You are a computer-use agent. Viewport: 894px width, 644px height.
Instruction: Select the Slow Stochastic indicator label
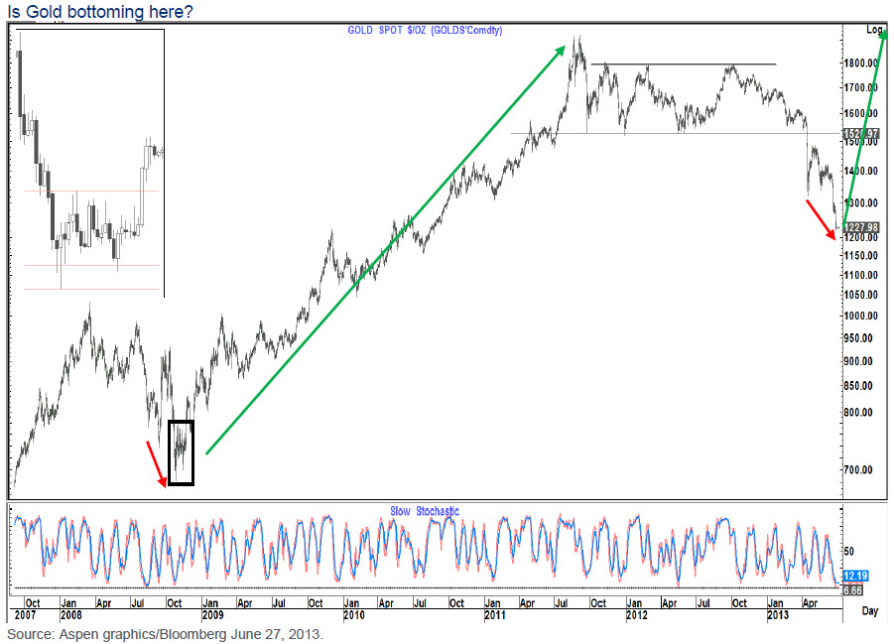425,511
